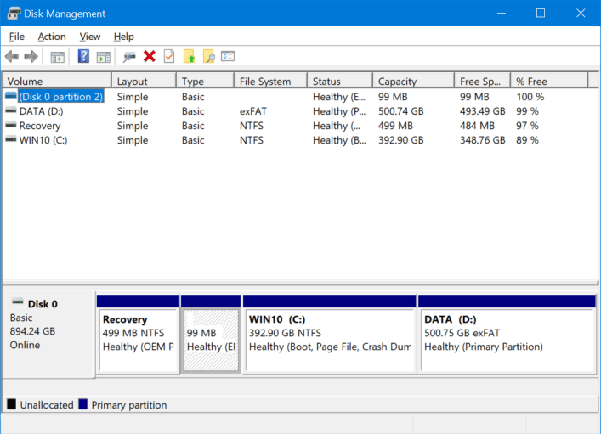Click the Forward arrow toolbar icon
The width and height of the screenshot is (601, 434).
click(x=31, y=57)
